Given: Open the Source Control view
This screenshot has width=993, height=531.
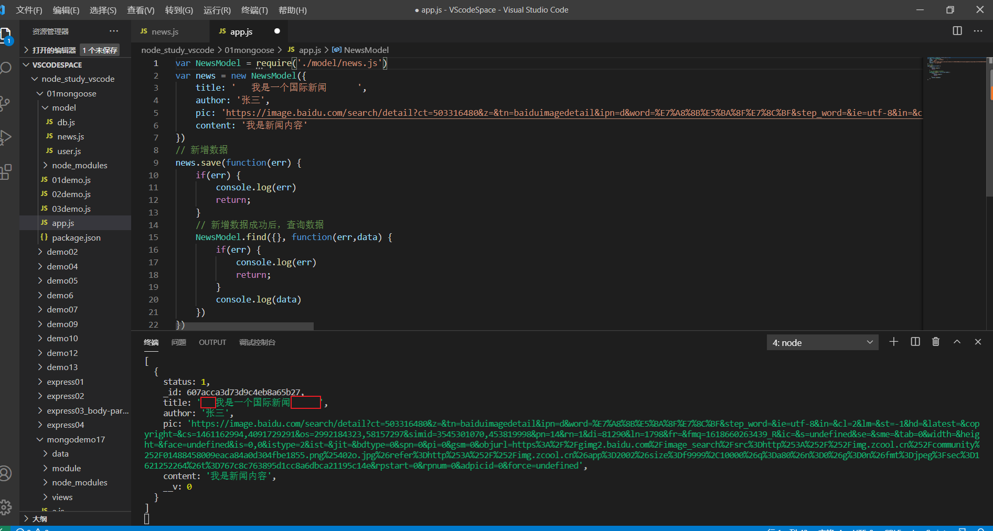Looking at the screenshot, I should [5, 103].
